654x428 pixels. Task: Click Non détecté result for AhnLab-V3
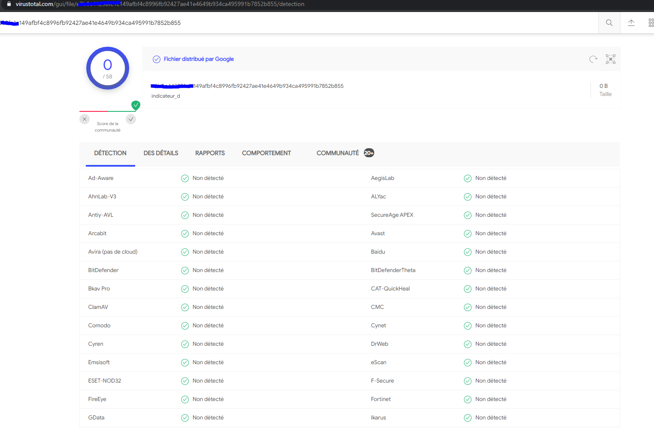[208, 197]
